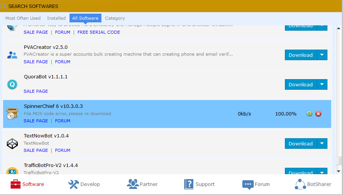The image size is (343, 195).
Task: Retry the SpinnerChief download with the green icon
Action: (x=310, y=114)
